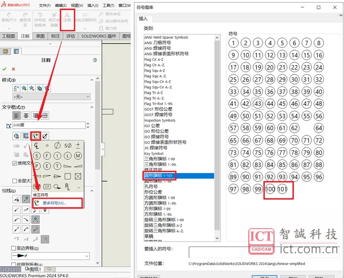Insert the plus/minus symbol from flyout
Screen dimensions: 344x278
[78, 145]
